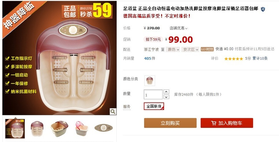Click the 立刻购买 buy now button
The width and height of the screenshot is (279, 142).
(170, 123)
